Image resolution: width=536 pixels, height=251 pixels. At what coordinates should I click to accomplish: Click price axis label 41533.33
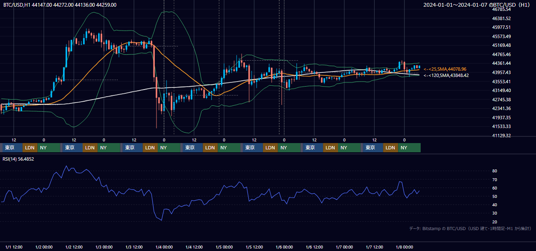click(x=502, y=126)
